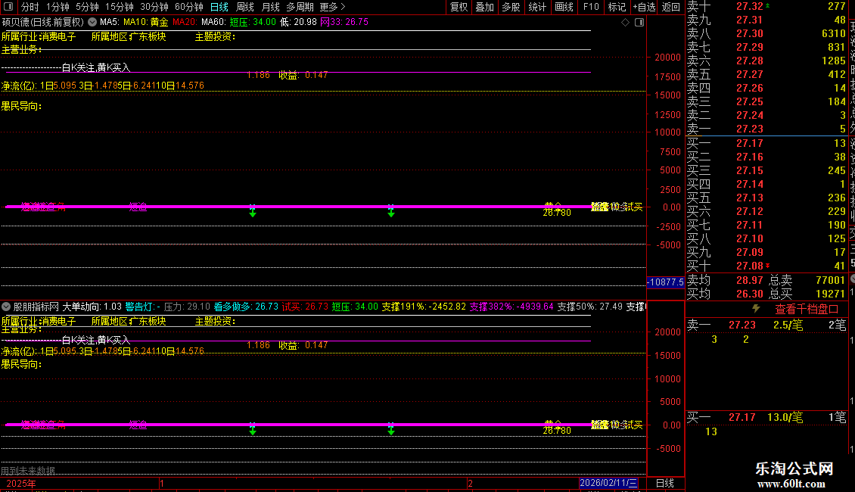Click the lightning bolt icon near 查看千档盘口
This screenshot has height=492, width=855.
coord(756,309)
